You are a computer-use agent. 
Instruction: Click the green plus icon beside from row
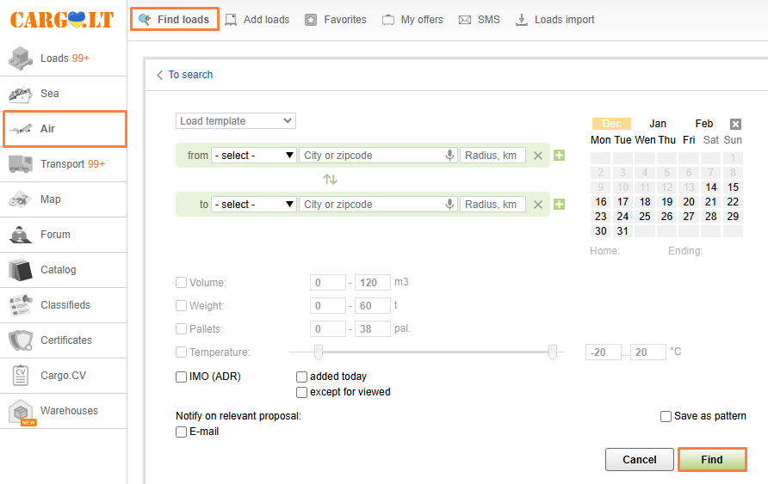559,156
